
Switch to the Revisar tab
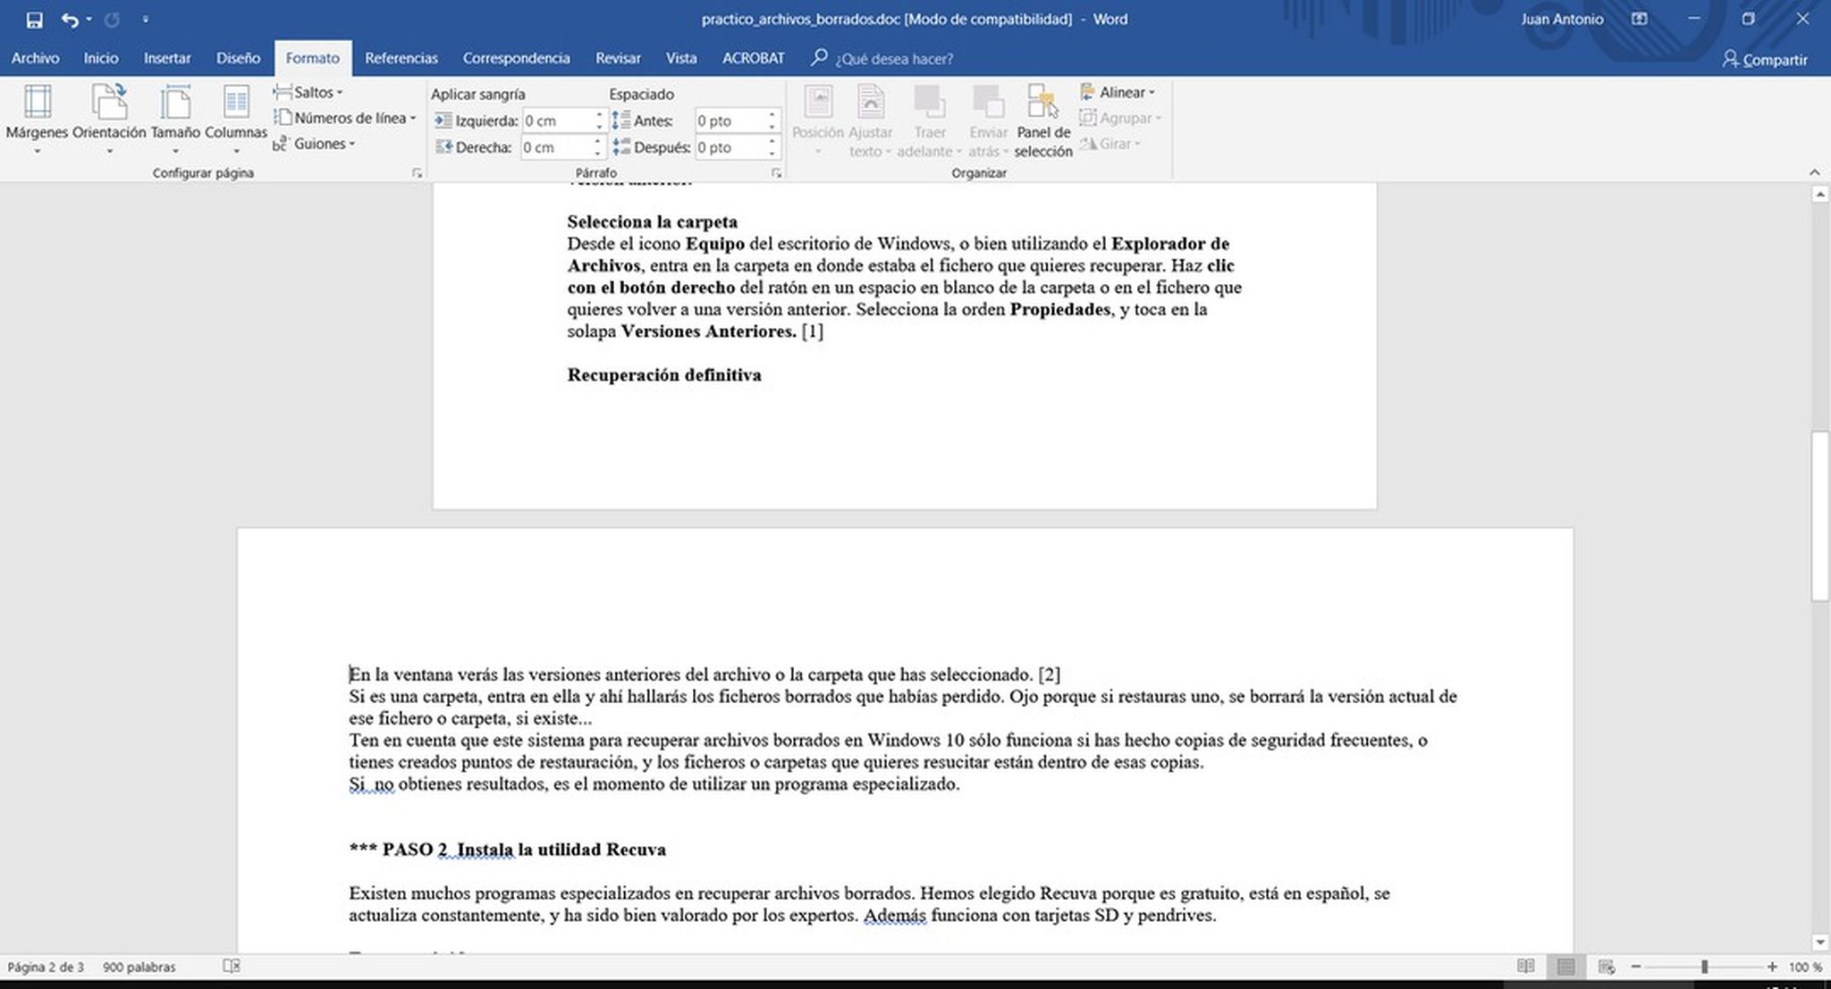pyautogui.click(x=618, y=58)
